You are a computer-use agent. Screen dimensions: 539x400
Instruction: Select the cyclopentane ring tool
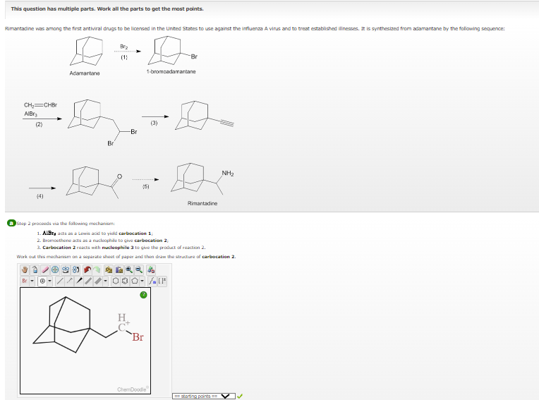coord(135,281)
